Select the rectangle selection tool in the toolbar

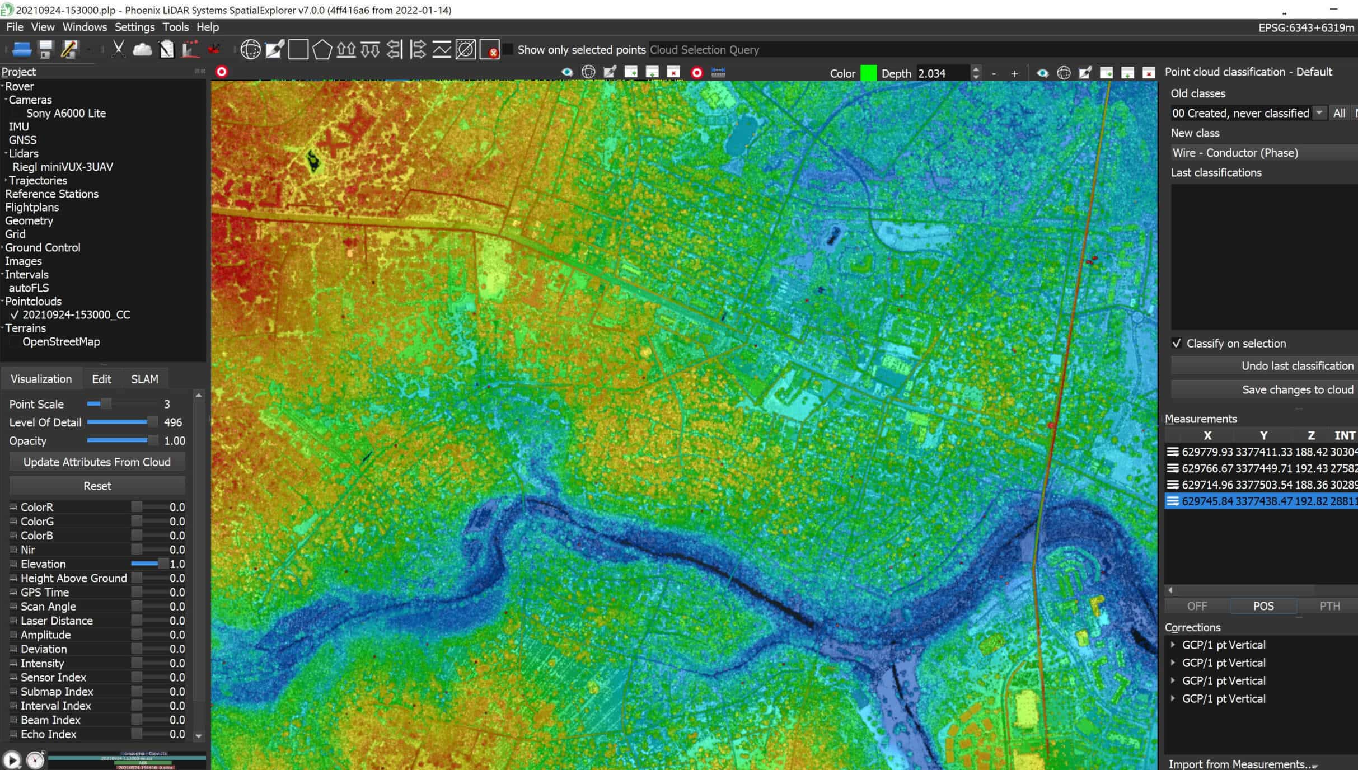click(298, 50)
